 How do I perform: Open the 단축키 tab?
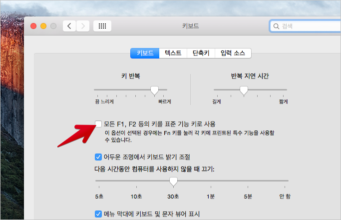coord(201,53)
